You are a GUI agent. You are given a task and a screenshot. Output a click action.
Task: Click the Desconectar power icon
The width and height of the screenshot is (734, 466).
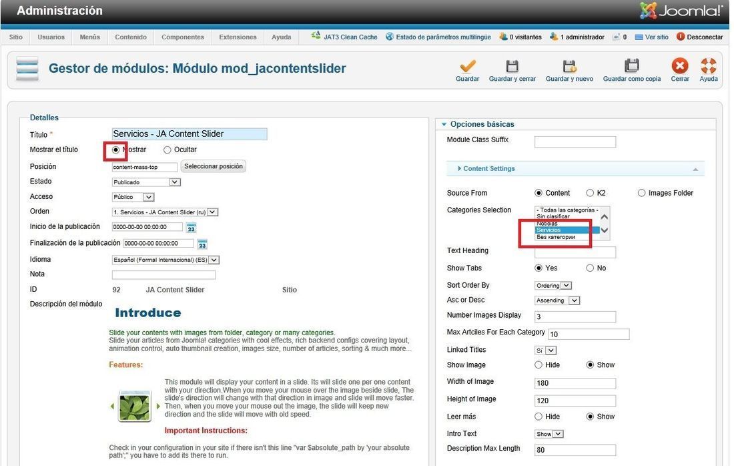coord(681,37)
